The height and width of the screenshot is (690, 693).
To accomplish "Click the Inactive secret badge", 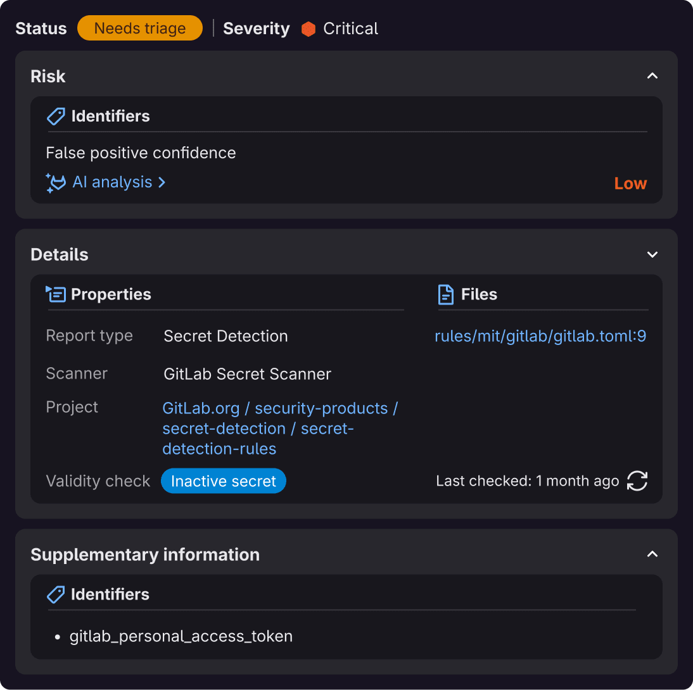I will point(223,480).
